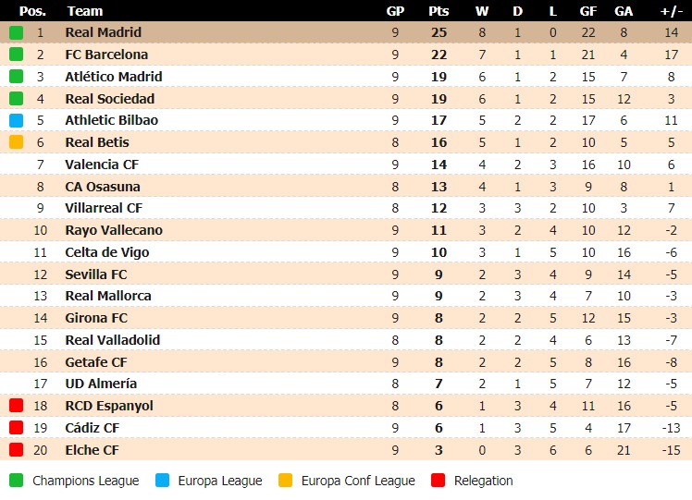692x500 pixels.
Task: Click the Team column header
Action: pos(85,11)
